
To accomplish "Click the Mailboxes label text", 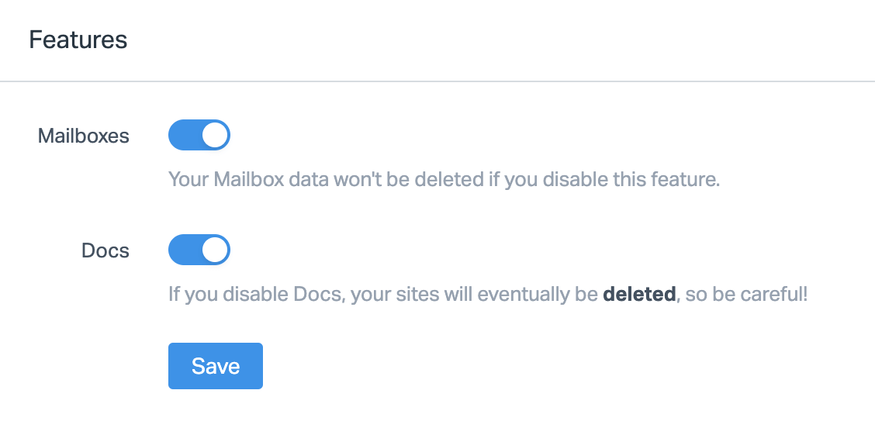I will [84, 136].
